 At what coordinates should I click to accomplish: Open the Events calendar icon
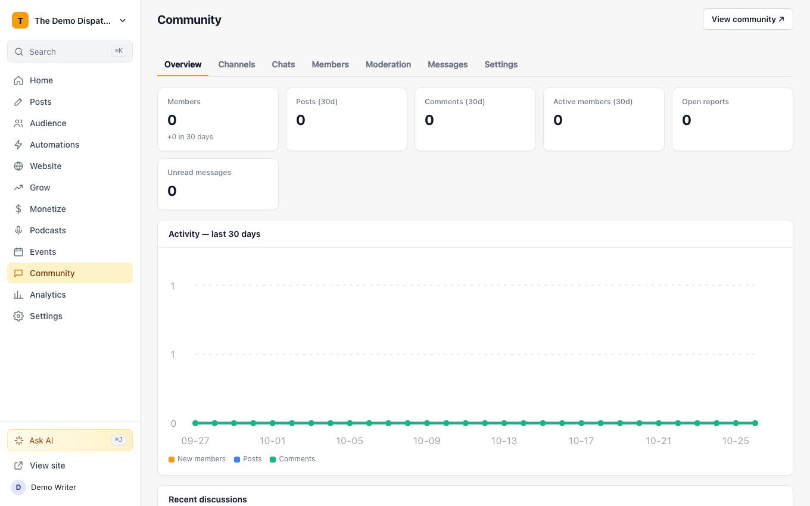click(18, 252)
